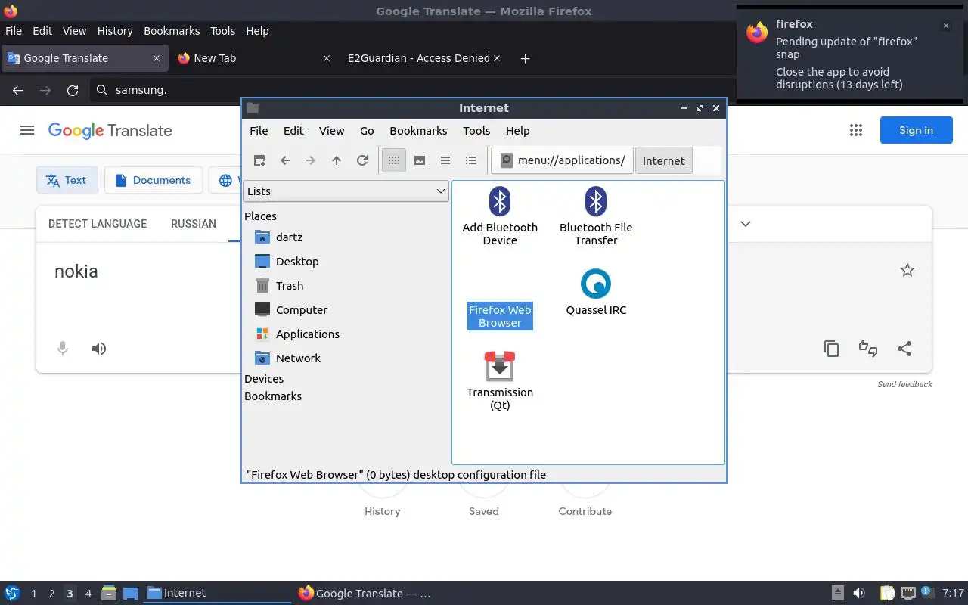
Task: Click the Firefox address bar with samsung.
Action: click(412, 90)
